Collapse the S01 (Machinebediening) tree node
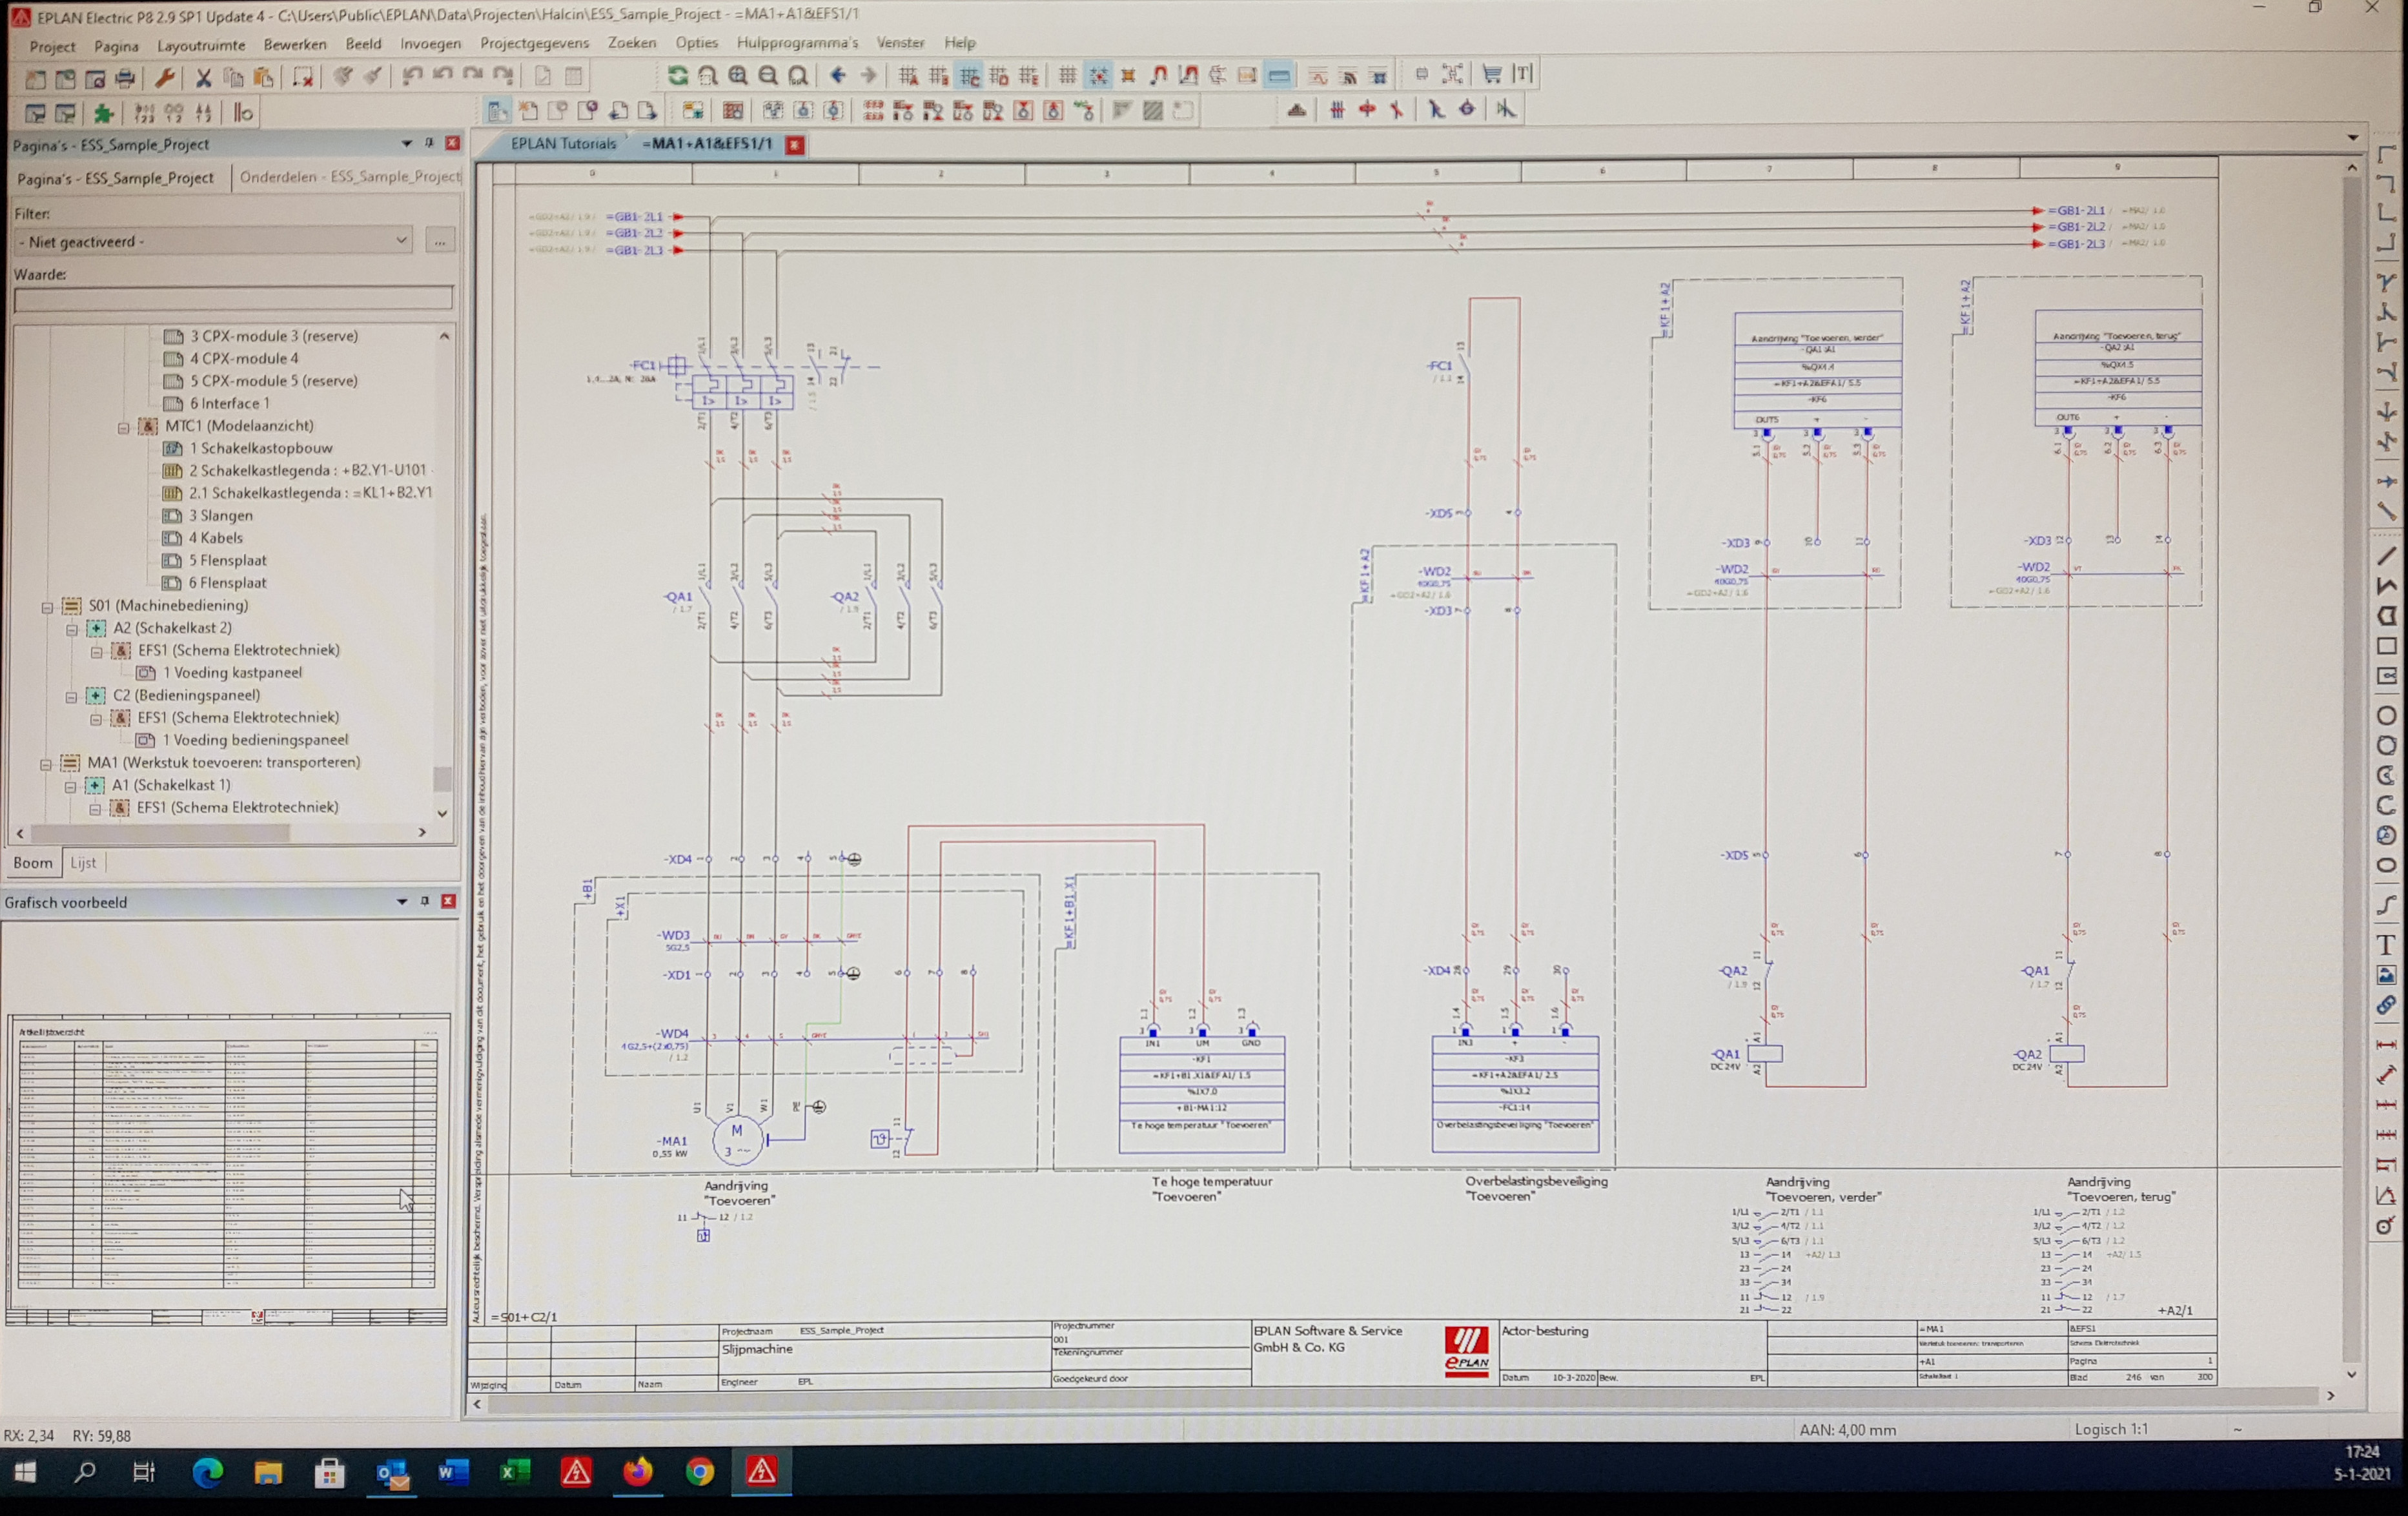The width and height of the screenshot is (2408, 1516). (47, 607)
